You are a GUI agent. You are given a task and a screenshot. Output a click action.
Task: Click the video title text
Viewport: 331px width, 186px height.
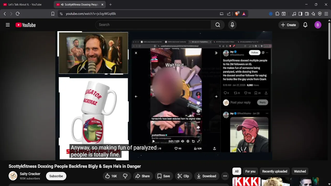[75, 166]
